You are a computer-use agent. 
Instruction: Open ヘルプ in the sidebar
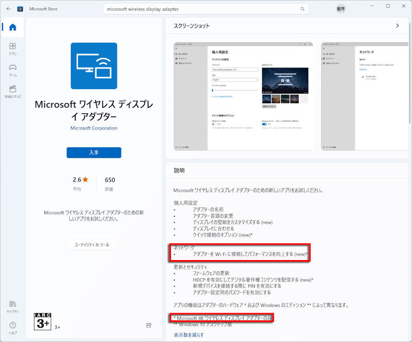click(12, 328)
